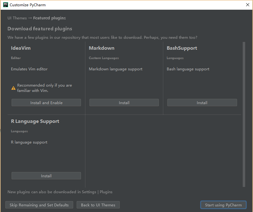Click the 'Custom Languages' category label

click(x=104, y=58)
